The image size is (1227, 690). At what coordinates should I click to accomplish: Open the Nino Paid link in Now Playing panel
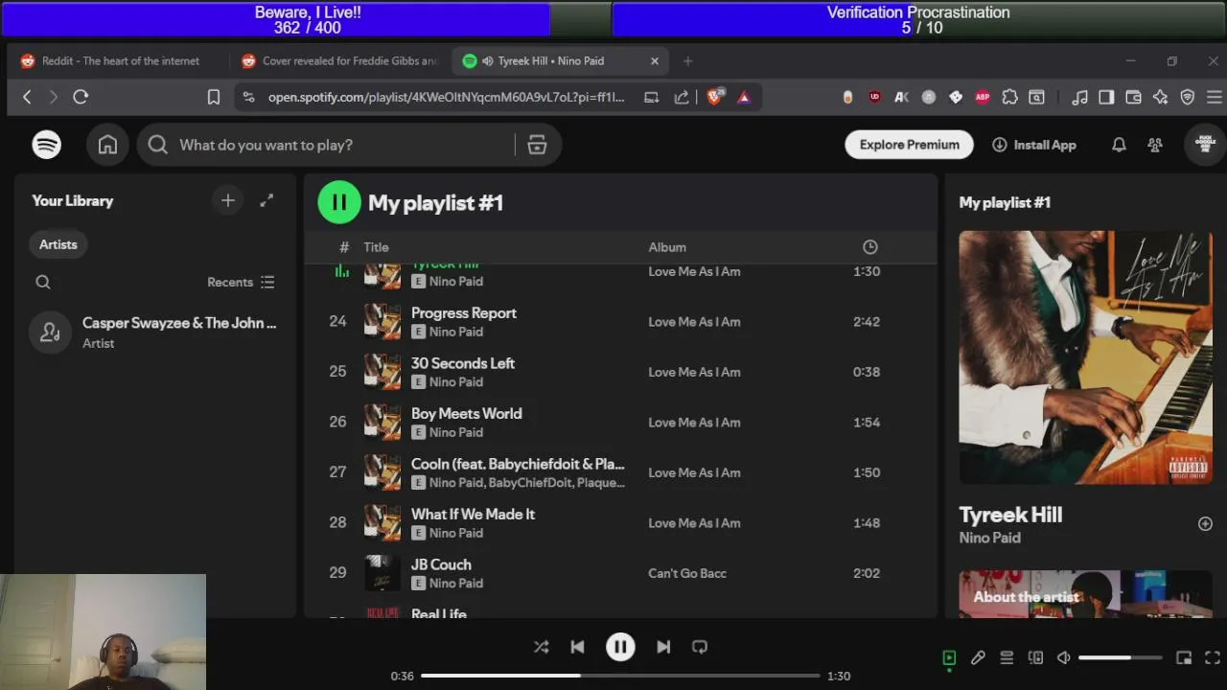[x=989, y=538]
